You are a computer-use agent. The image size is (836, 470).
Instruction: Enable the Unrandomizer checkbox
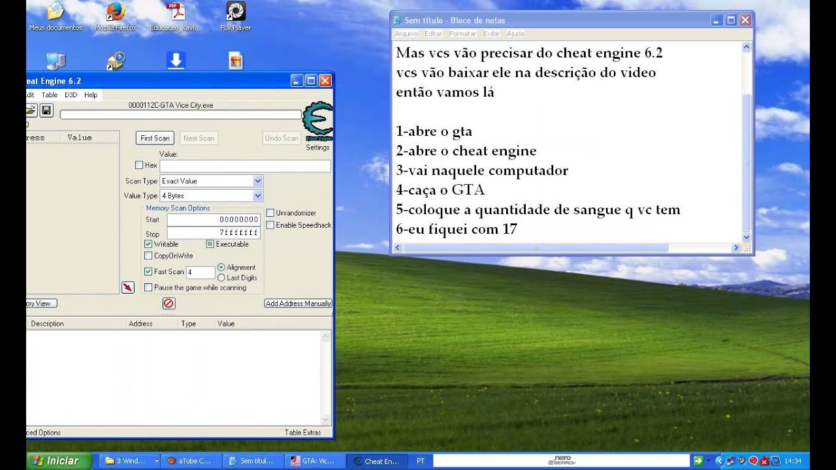click(x=270, y=213)
